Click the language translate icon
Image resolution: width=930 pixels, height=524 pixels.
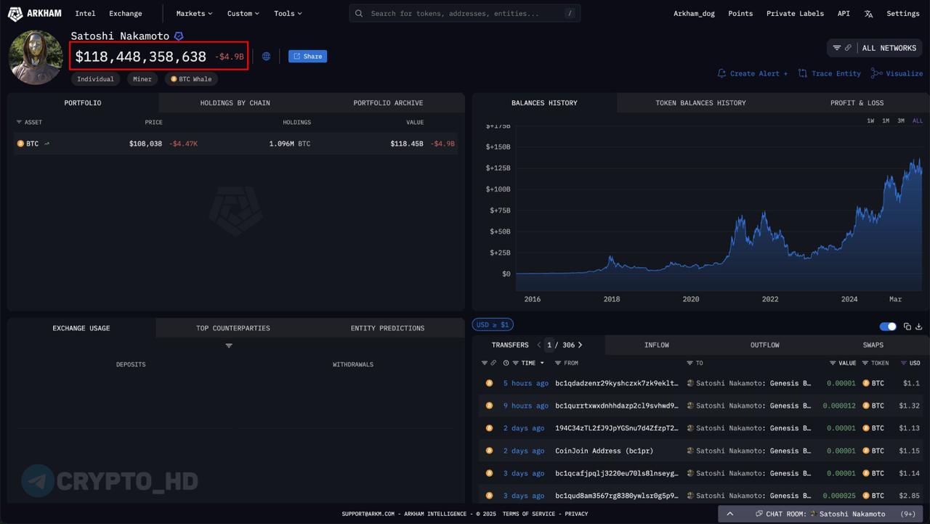point(868,14)
